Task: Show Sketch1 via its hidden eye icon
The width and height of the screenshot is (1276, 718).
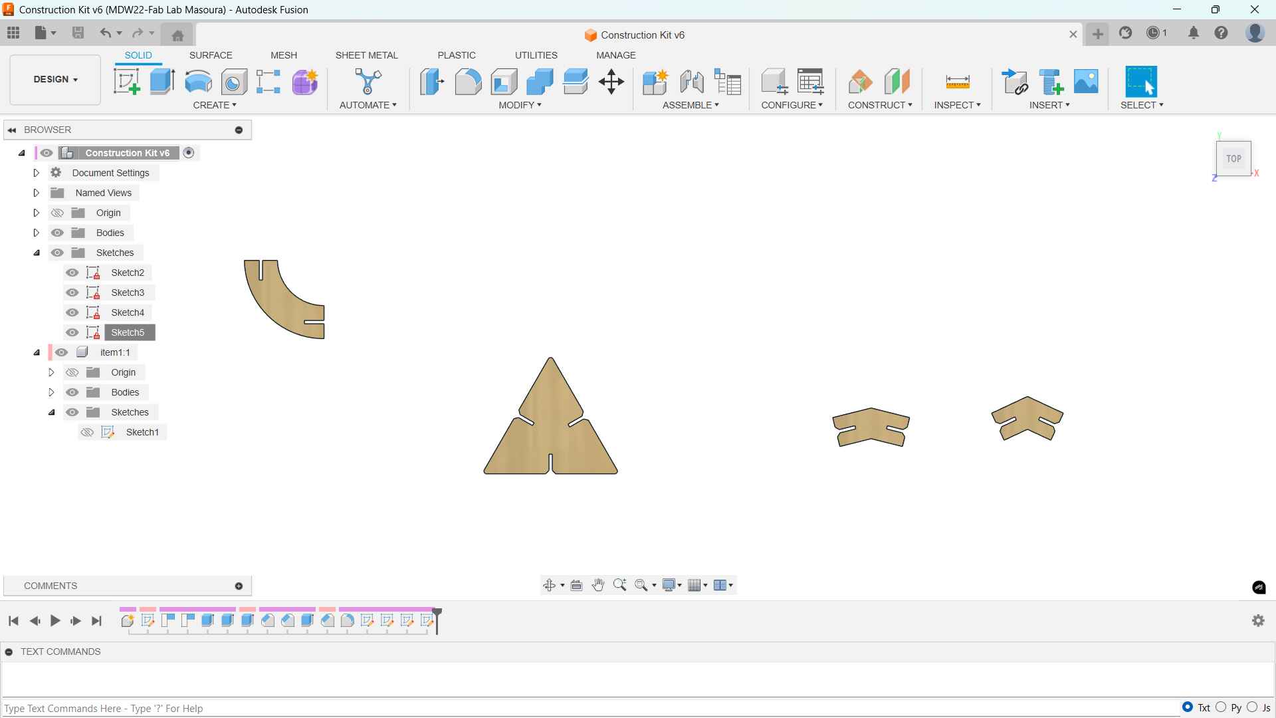Action: click(x=87, y=432)
